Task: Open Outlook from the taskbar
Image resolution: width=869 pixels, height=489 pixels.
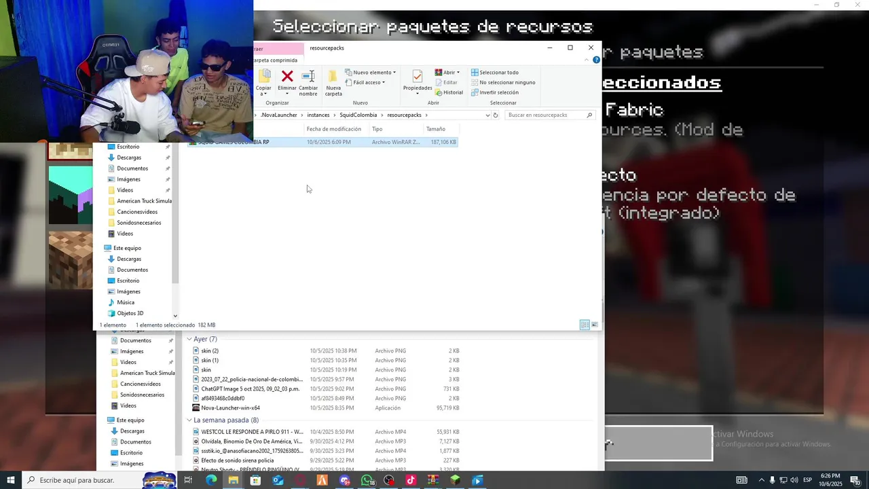Action: pos(278,480)
